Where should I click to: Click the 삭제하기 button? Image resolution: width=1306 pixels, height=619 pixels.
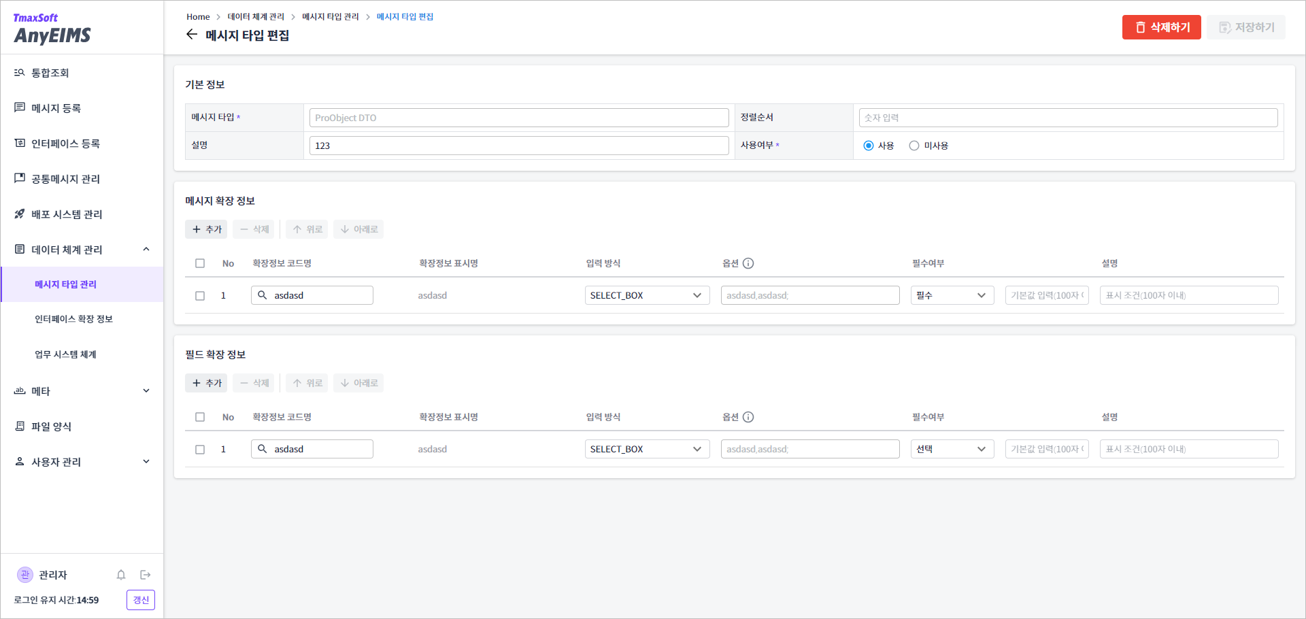pos(1162,27)
